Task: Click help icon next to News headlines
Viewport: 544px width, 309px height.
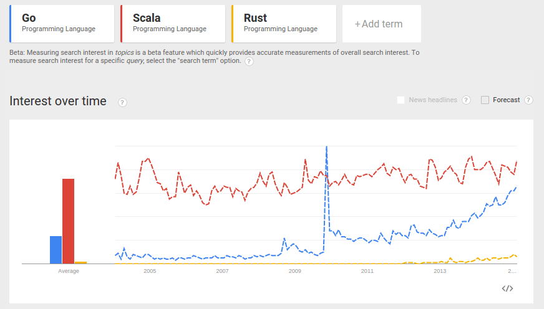Action: click(x=466, y=100)
